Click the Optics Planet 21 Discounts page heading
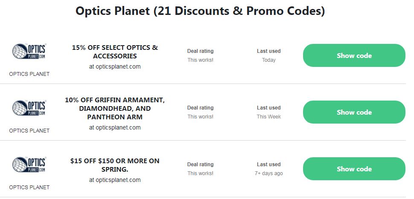 (x=200, y=12)
